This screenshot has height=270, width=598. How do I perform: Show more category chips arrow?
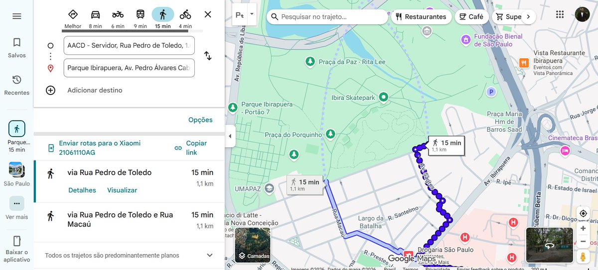pos(528,16)
